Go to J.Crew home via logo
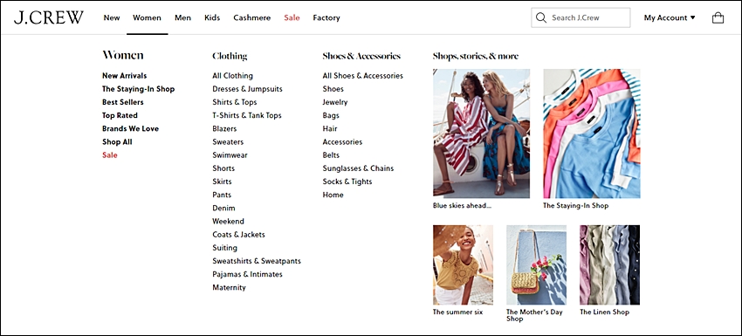 (x=48, y=17)
